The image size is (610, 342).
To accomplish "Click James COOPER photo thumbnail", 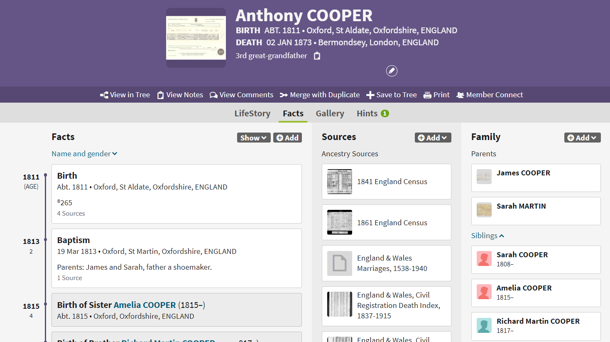I will coord(484,177).
